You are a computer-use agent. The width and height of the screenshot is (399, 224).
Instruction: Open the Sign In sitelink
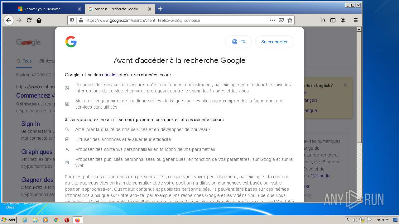31,124
